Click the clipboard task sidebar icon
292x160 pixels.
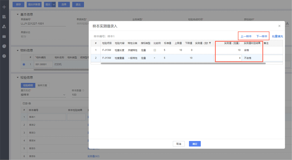pyautogui.click(x=4, y=37)
